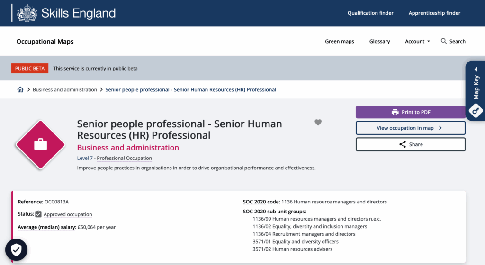Click the pink briefcase occupation icon
The height and width of the screenshot is (265, 485).
click(x=40, y=145)
